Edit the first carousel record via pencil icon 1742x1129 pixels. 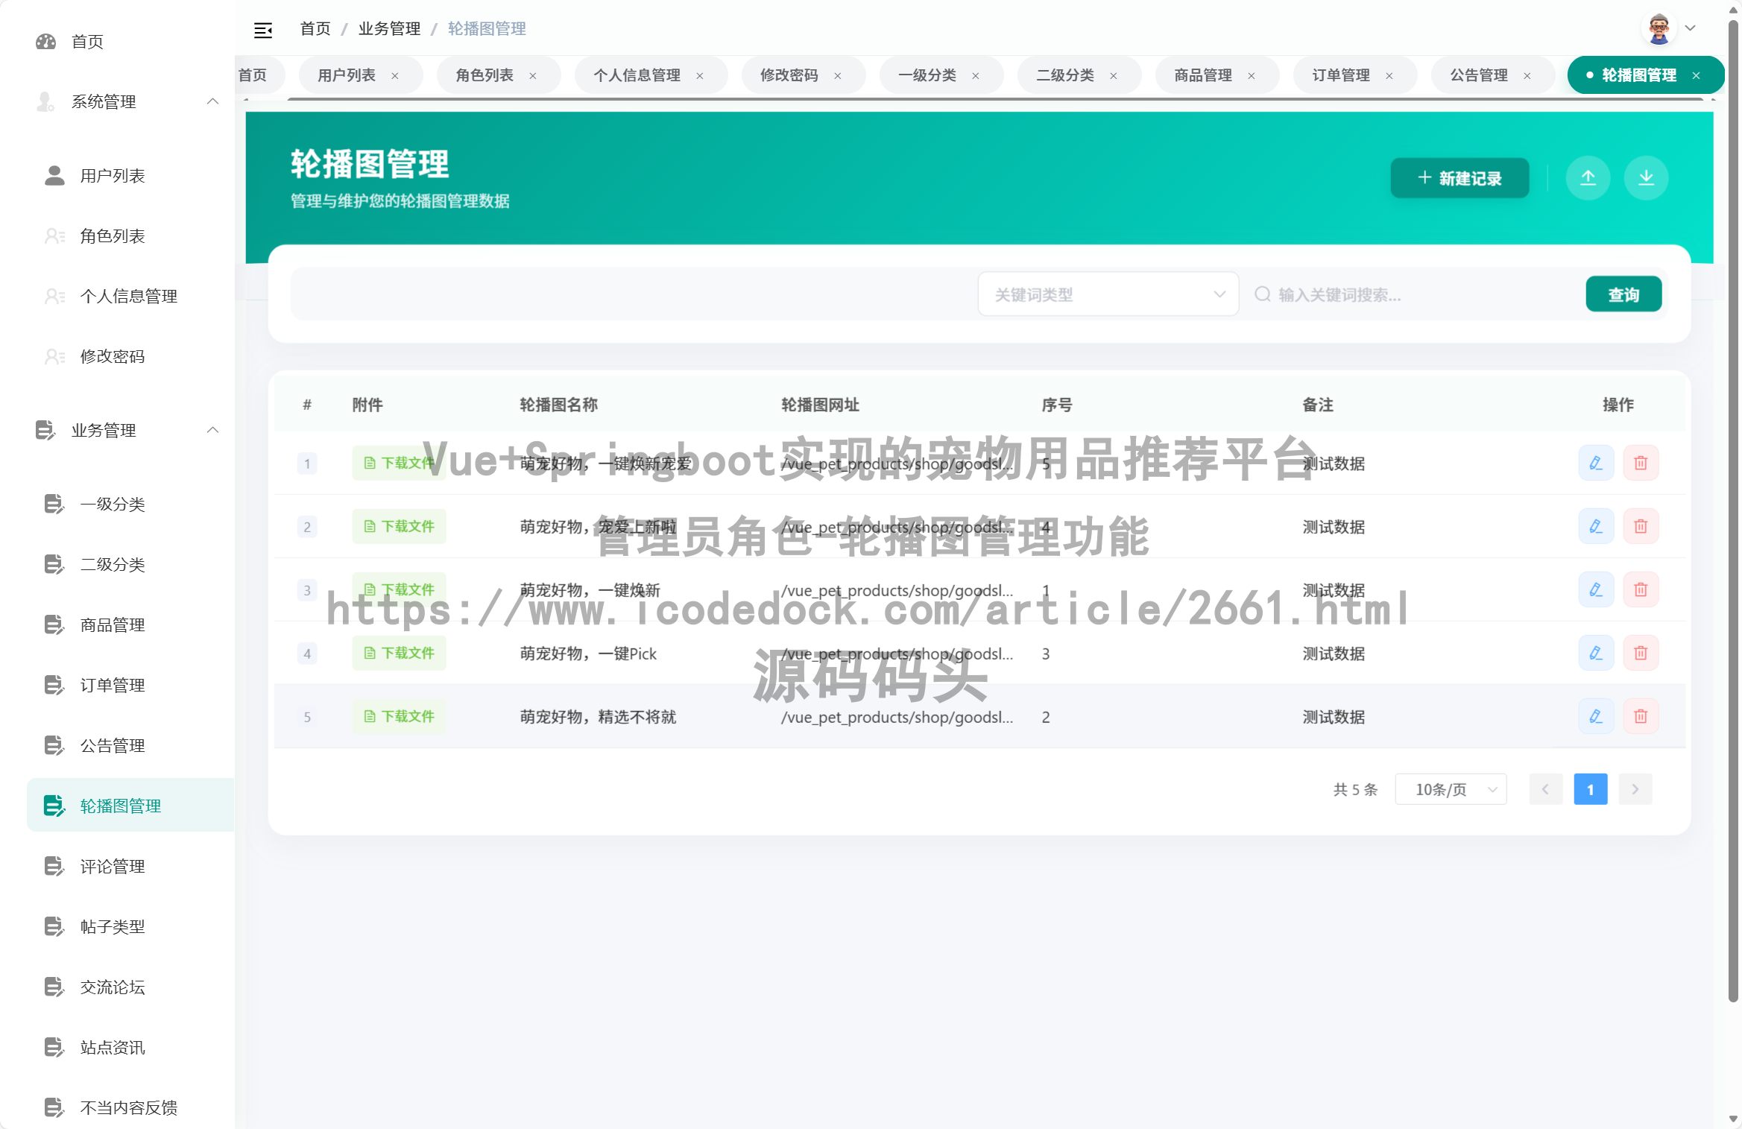coord(1596,463)
